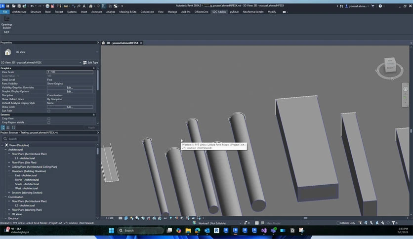The width and height of the screenshot is (413, 239).
Task: Click the Windows taskbar Search box
Action: (140, 231)
